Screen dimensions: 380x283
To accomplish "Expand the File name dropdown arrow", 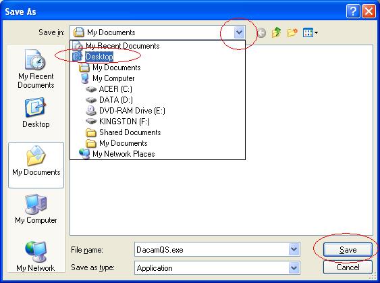I will coord(294,249).
